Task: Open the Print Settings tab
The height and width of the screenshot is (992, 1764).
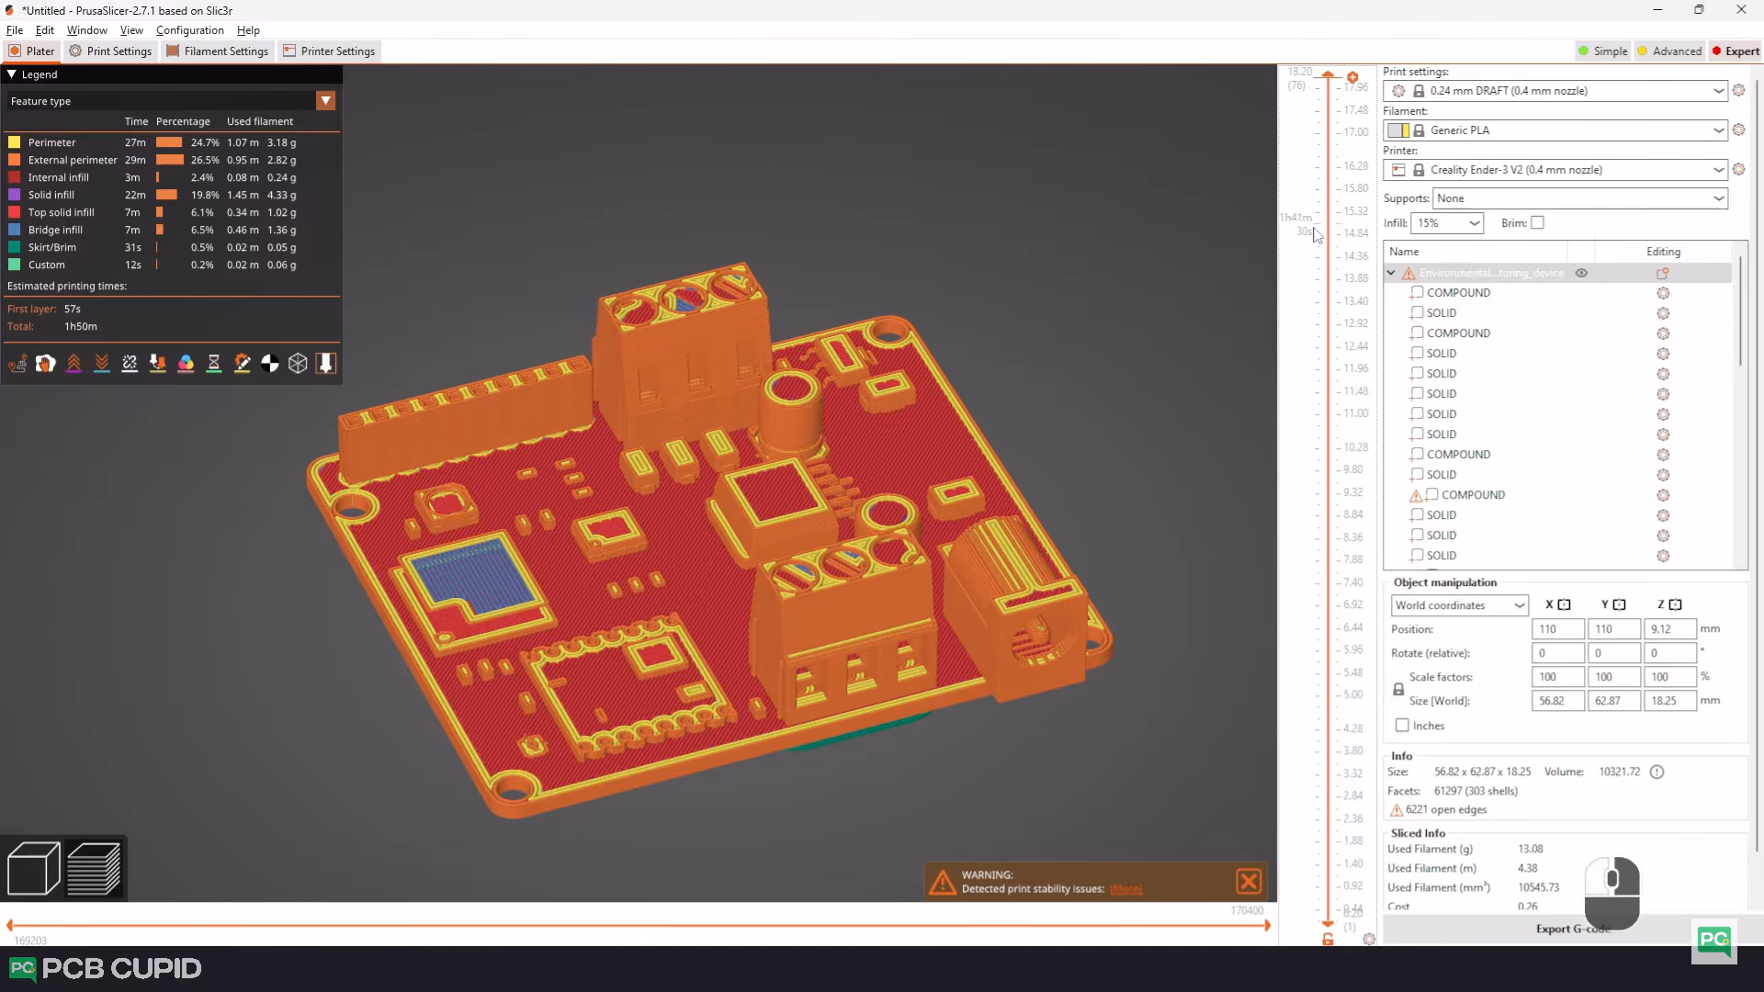Action: coord(110,51)
